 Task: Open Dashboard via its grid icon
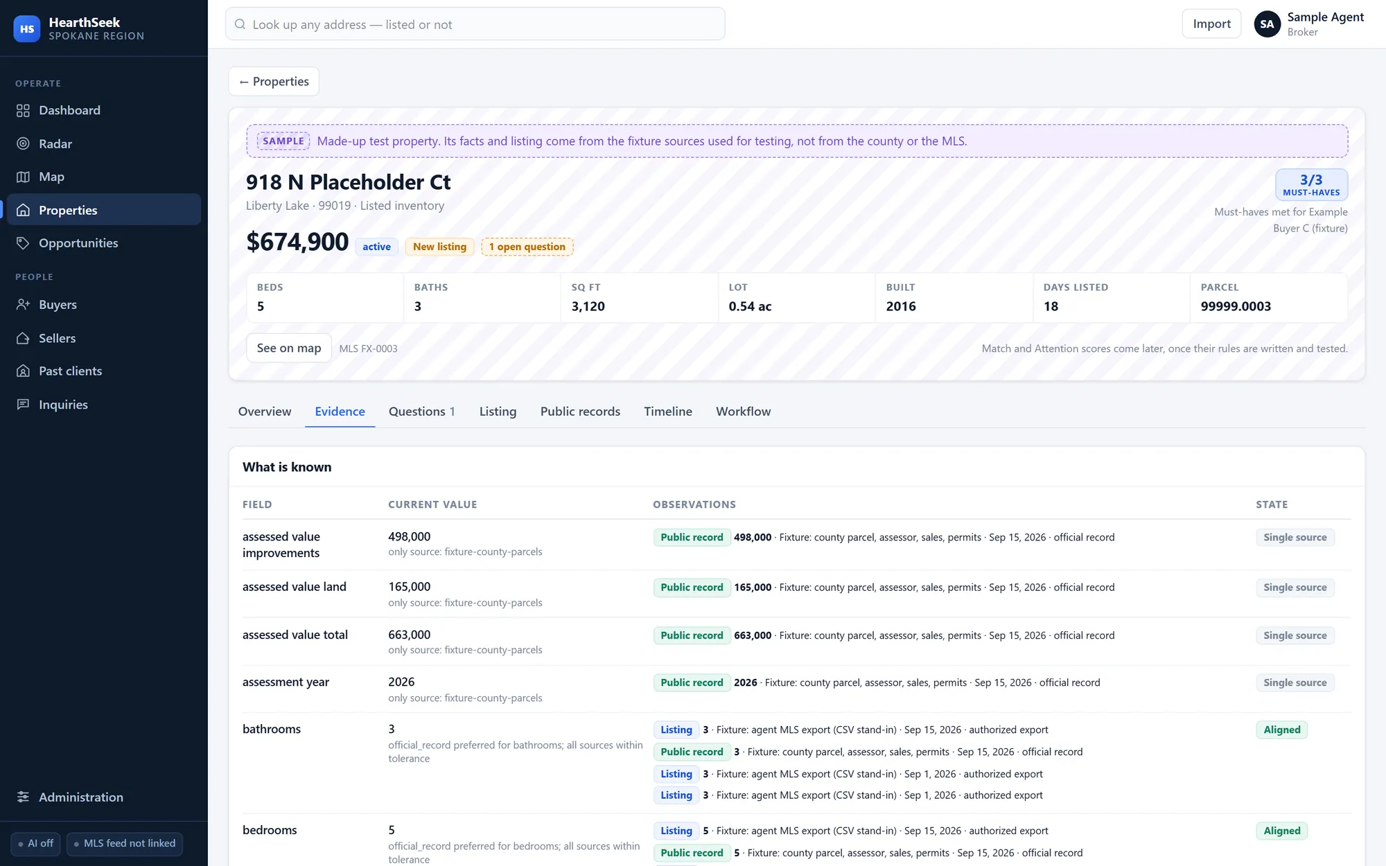click(23, 111)
